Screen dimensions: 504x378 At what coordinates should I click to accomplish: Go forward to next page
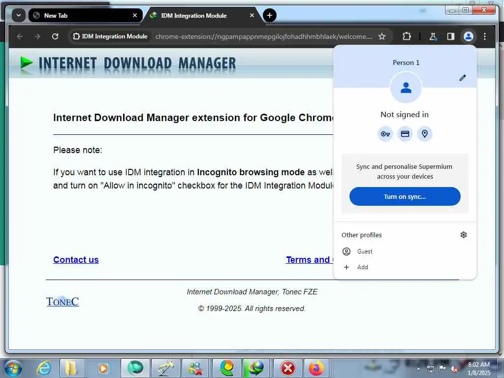(x=37, y=36)
